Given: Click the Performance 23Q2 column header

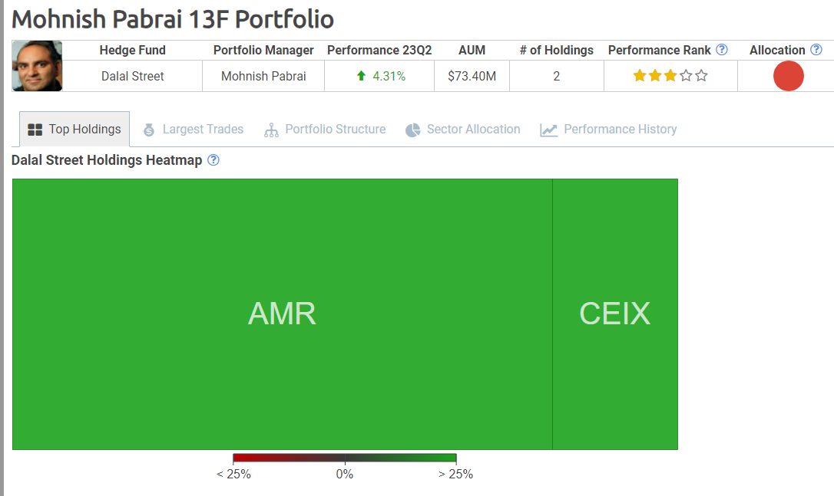Looking at the screenshot, I should 379,50.
